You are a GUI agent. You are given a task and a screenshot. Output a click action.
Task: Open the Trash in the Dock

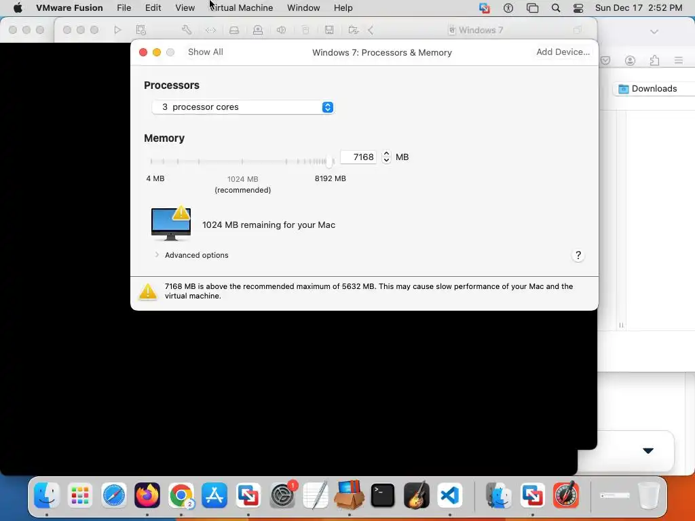(x=648, y=495)
